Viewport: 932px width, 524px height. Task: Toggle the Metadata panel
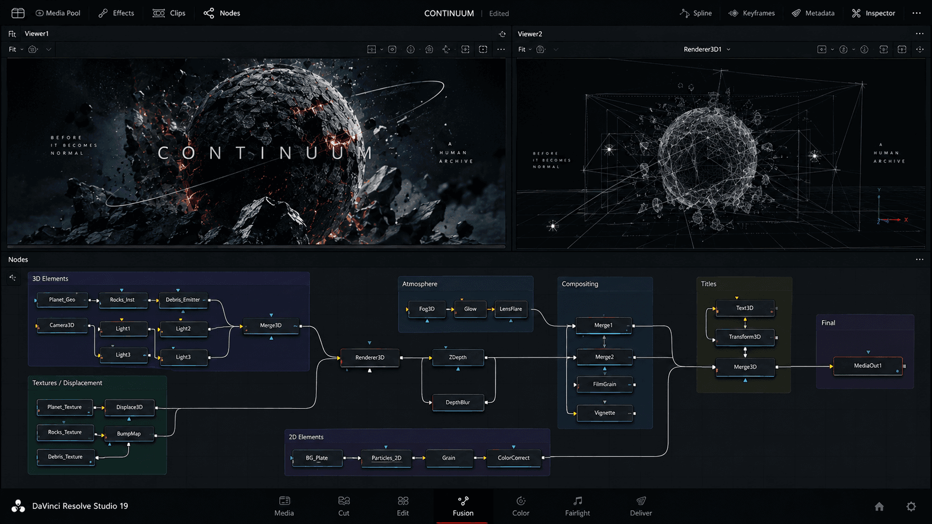coord(813,13)
